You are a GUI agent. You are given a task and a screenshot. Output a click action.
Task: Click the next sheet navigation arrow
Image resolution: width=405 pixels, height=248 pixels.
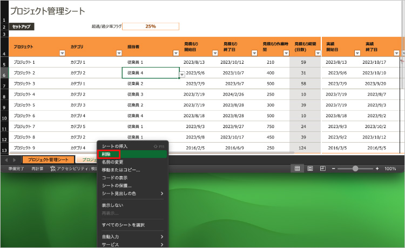[x=15, y=160]
